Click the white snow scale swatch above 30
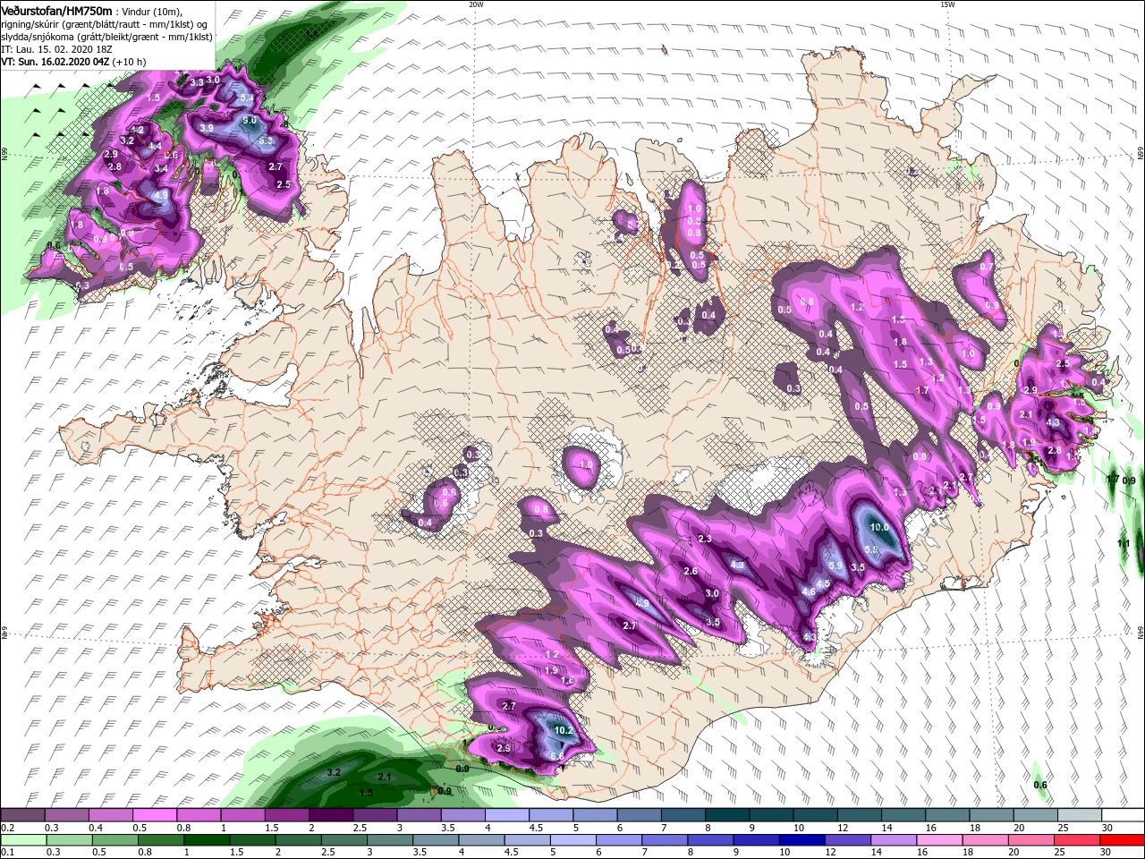 click(x=1122, y=815)
